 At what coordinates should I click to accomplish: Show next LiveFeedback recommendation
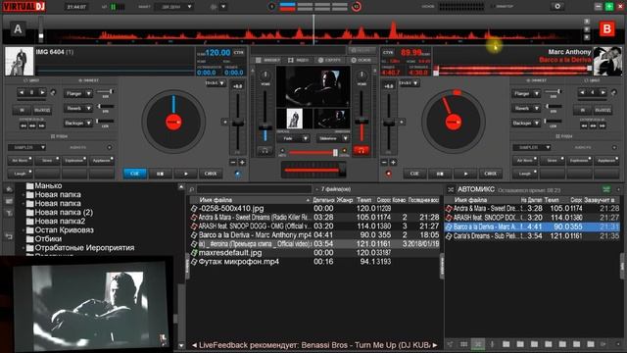(435, 345)
